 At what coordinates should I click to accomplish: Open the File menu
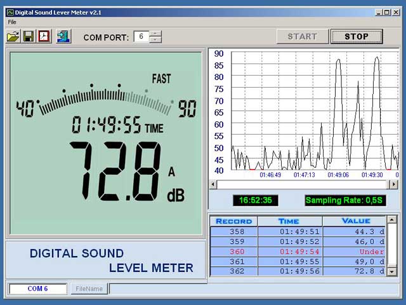coord(12,22)
